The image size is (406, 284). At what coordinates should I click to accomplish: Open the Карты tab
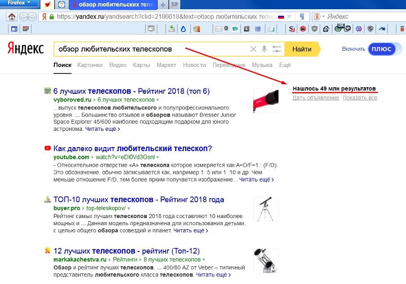coord(142,65)
